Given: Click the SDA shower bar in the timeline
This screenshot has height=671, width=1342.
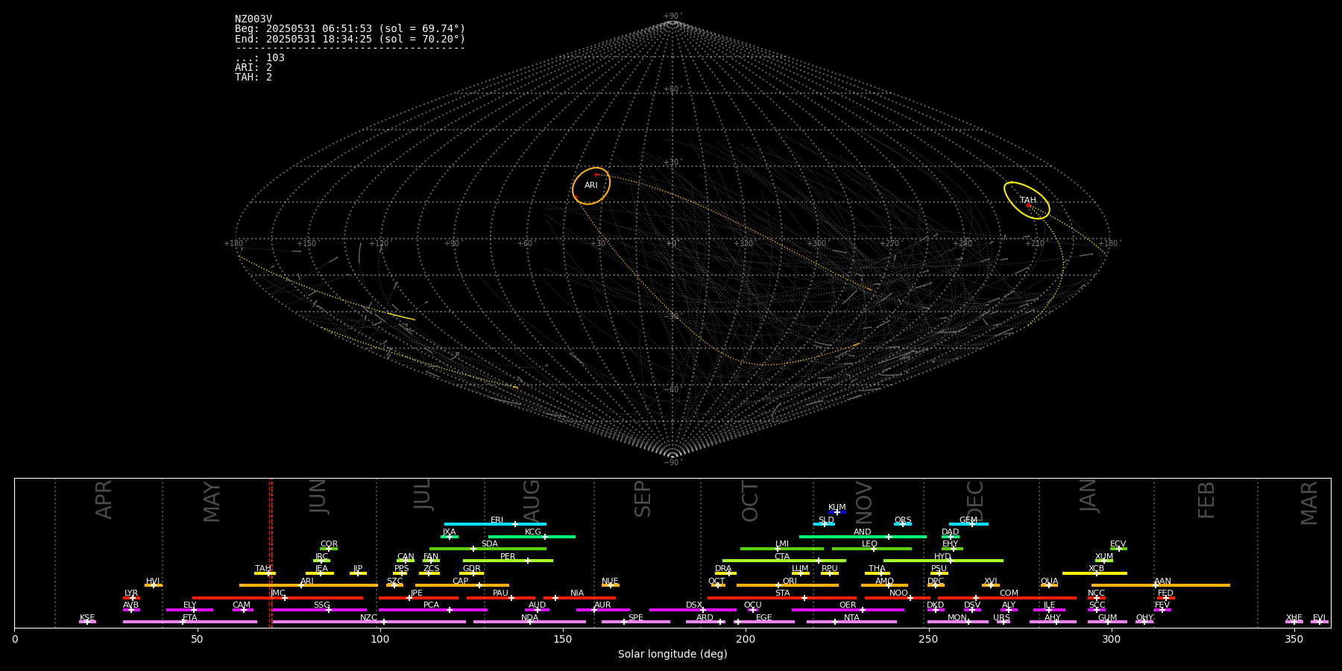Looking at the screenshot, I should tap(488, 549).
